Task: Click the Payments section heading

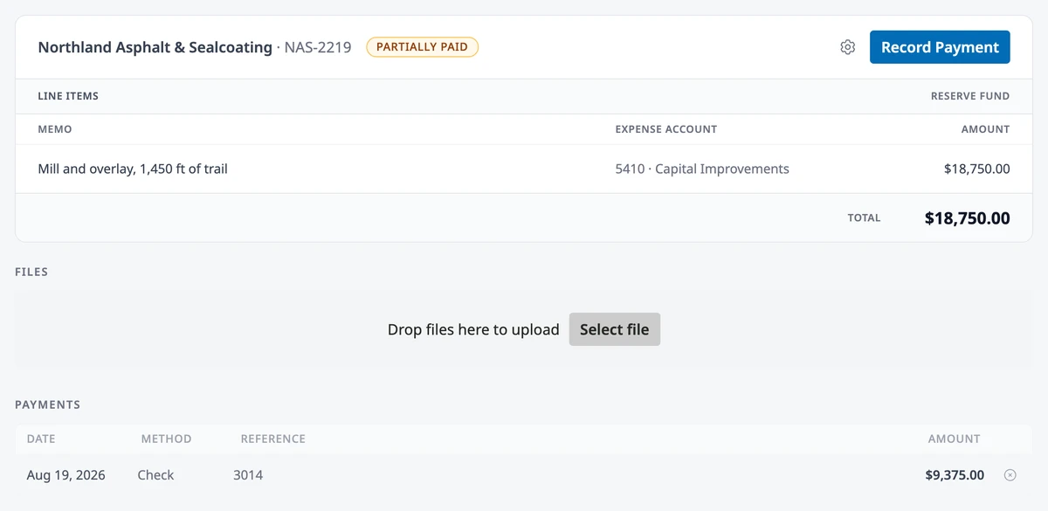Action: coord(47,404)
